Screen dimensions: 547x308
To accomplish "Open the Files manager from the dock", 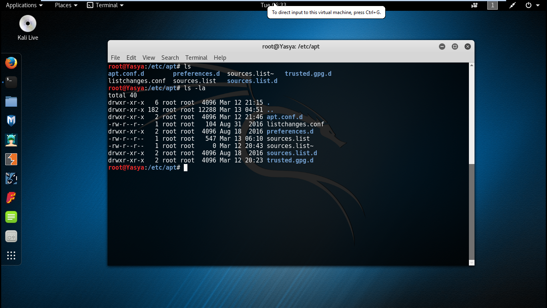I will 11,101.
